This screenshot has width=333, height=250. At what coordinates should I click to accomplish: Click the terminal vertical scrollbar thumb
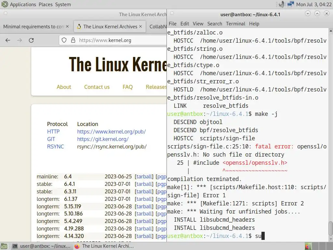coord(331,229)
